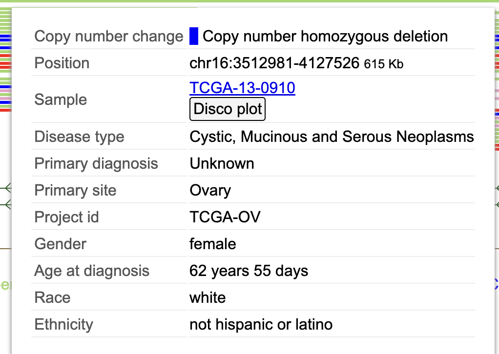Click the blue homozygous deletion color swatch
Viewport: 499px width, 354px height.
[x=194, y=37]
